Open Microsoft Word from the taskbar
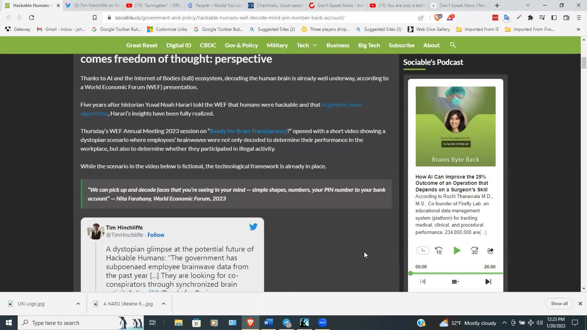 pos(268,323)
